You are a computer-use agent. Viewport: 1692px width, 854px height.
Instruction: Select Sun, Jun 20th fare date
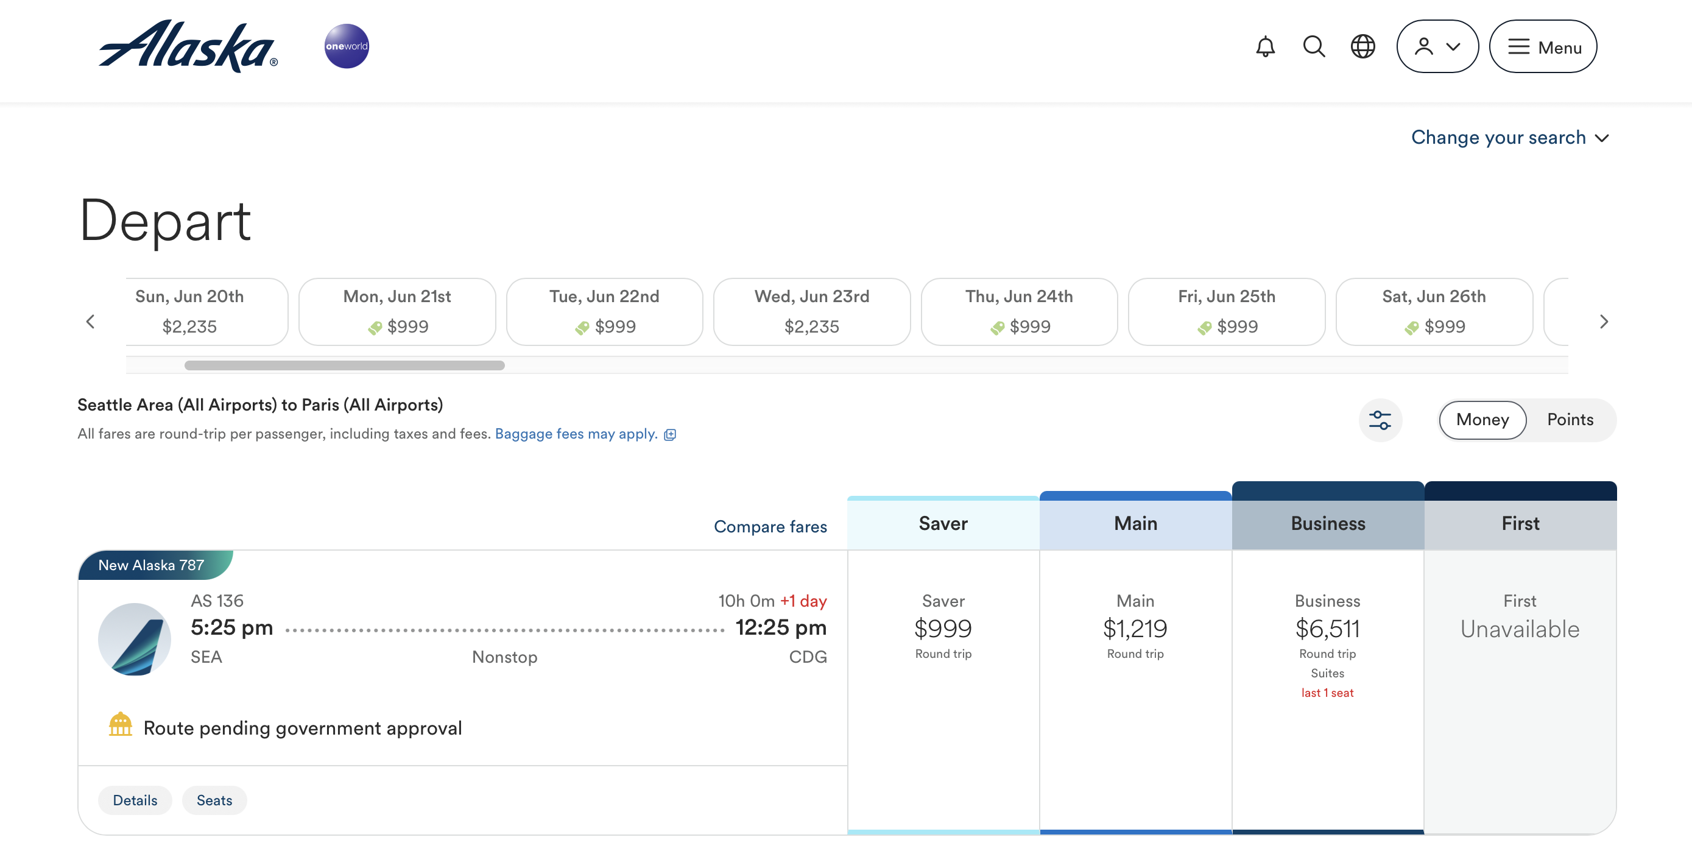[206, 311]
